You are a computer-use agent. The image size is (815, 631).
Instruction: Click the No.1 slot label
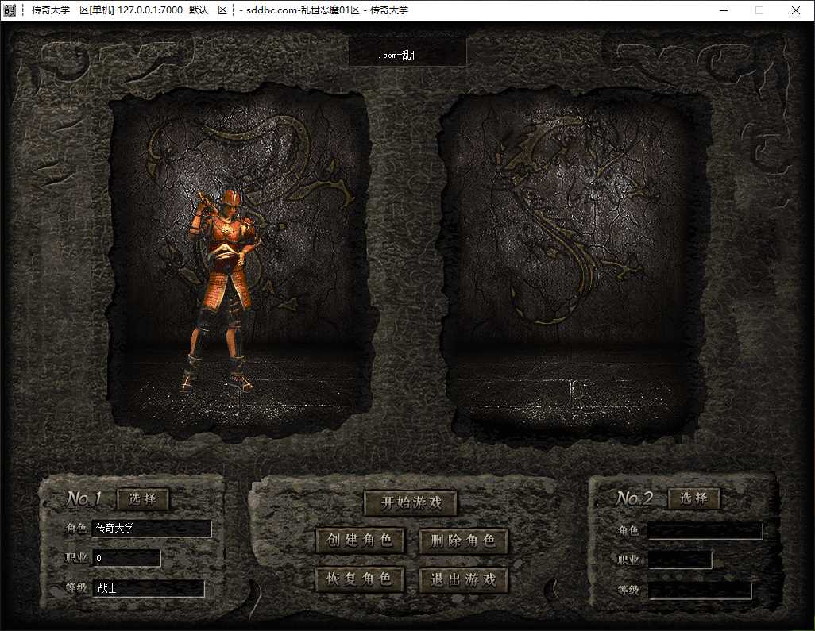click(x=83, y=498)
